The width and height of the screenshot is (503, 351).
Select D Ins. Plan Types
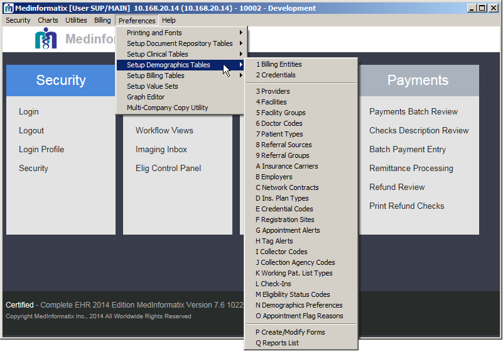tap(301, 198)
